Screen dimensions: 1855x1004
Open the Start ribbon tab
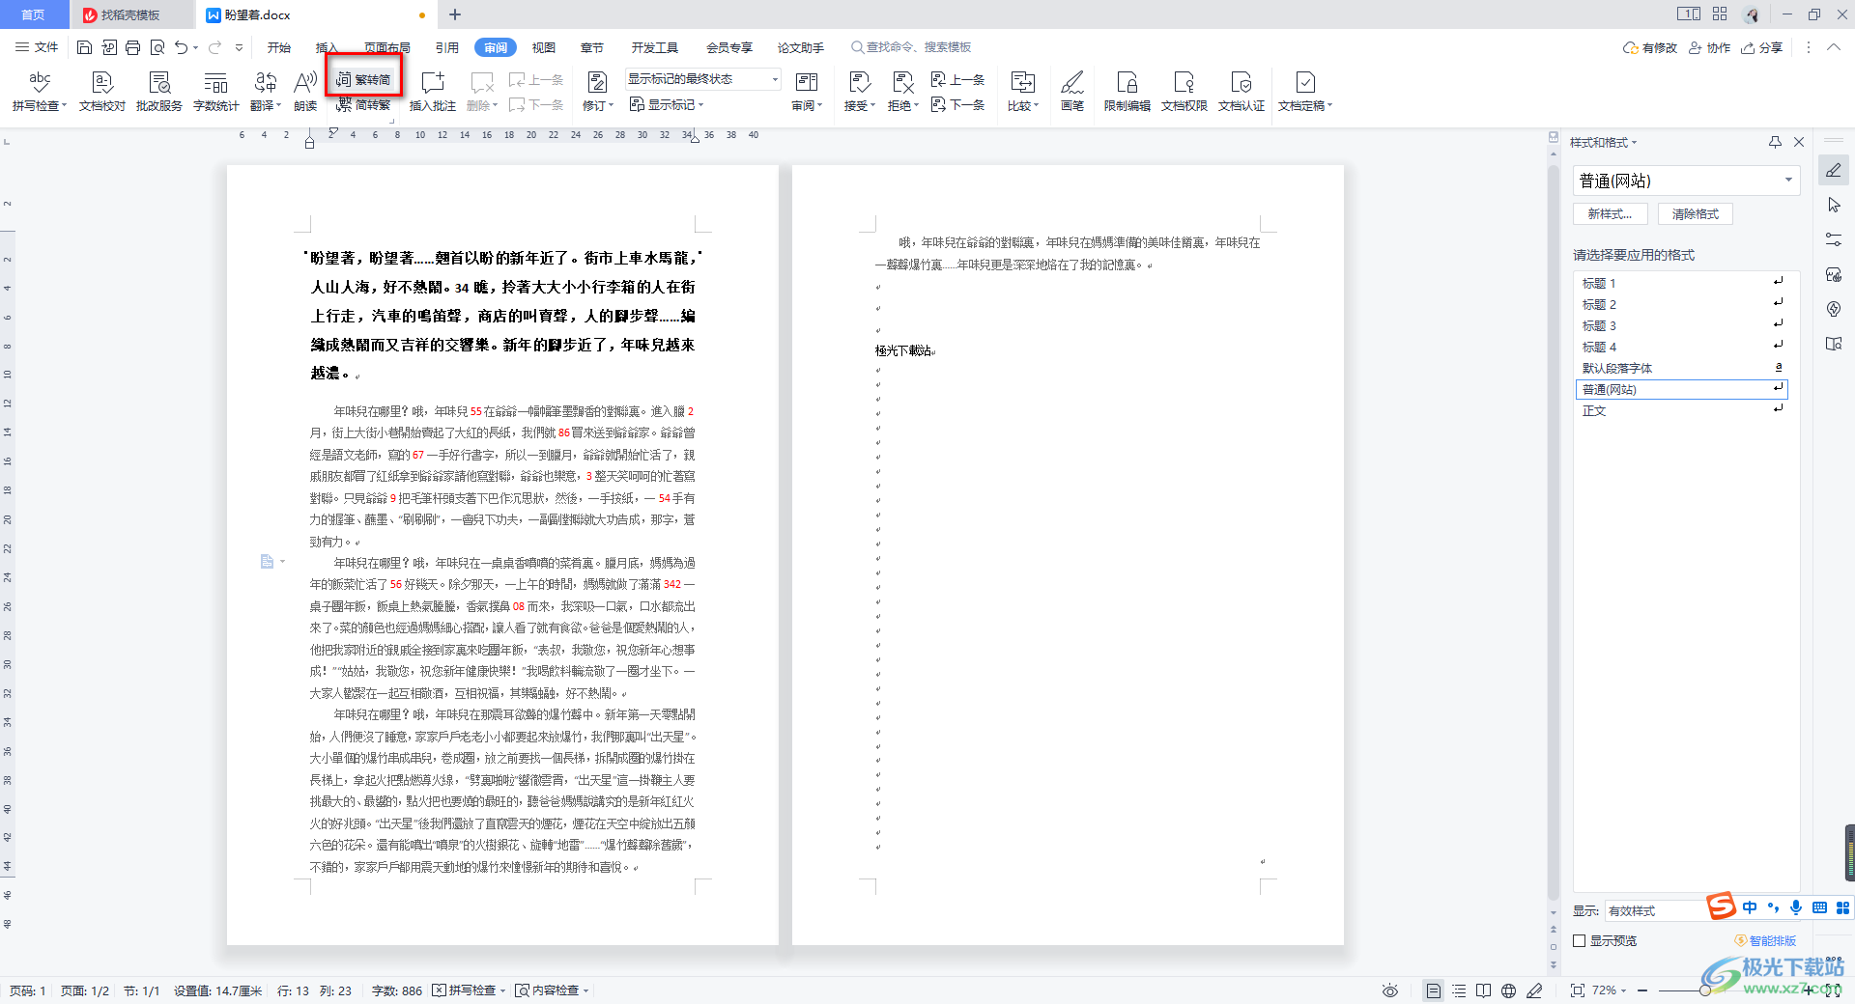[x=279, y=47]
